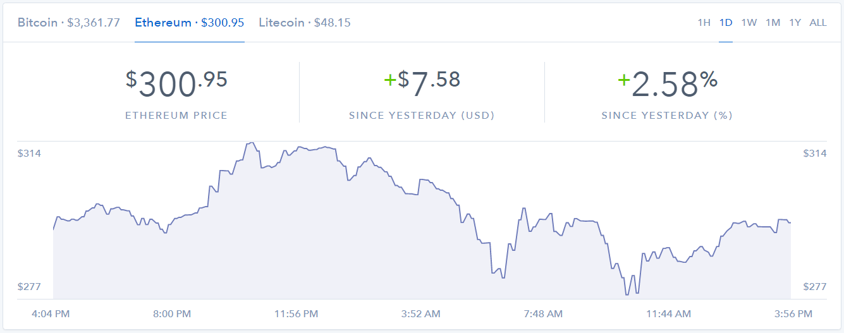This screenshot has width=844, height=333.
Task: Click the right $277 price axis label
Action: click(x=814, y=287)
